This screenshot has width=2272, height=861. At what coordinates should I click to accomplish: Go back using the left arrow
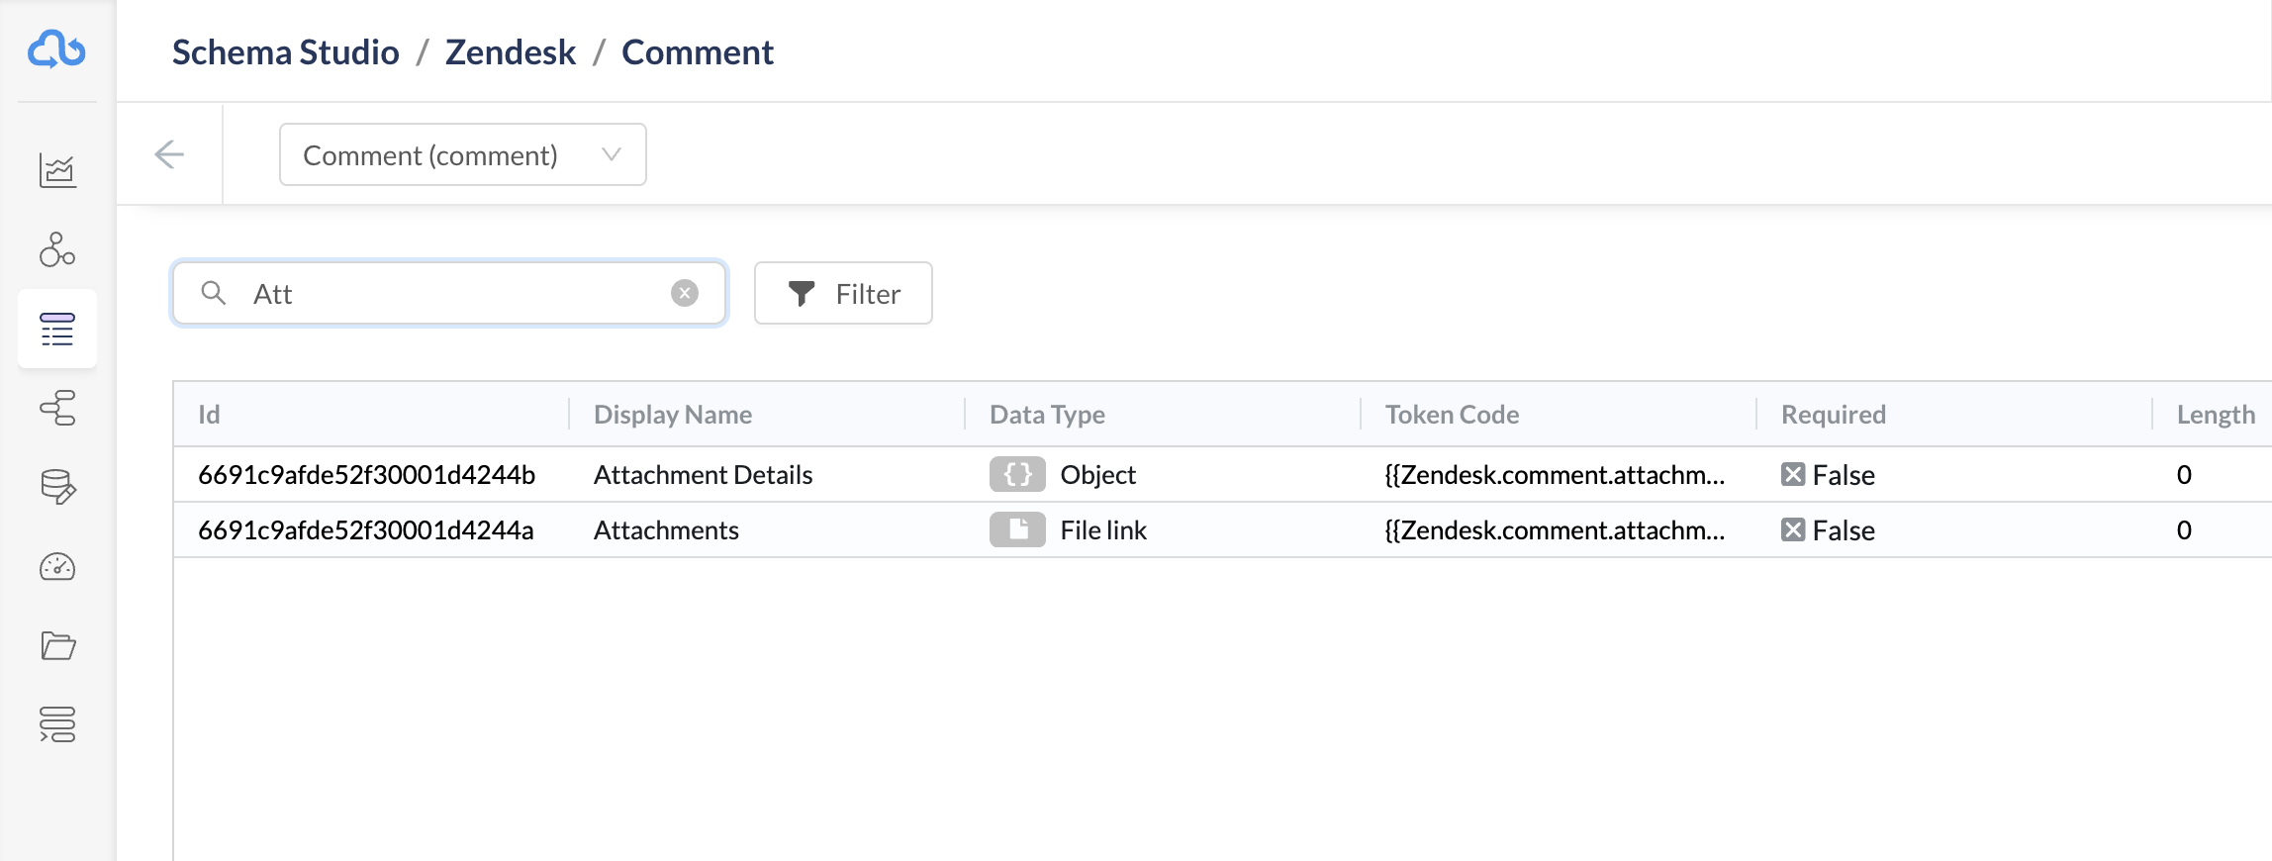click(169, 154)
